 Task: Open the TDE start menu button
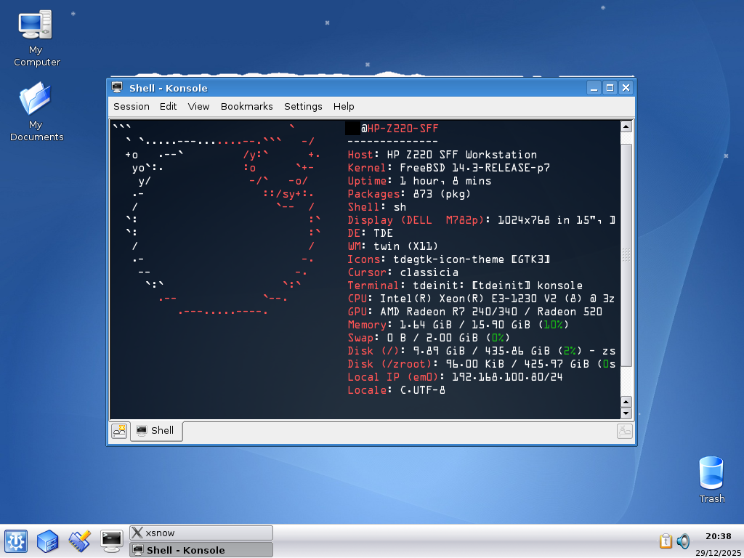pyautogui.click(x=15, y=541)
